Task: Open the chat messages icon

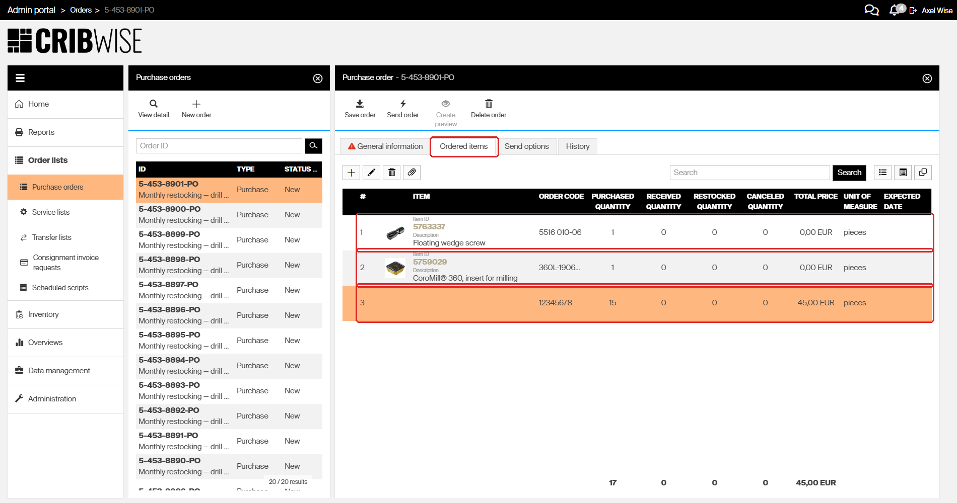Action: (871, 10)
